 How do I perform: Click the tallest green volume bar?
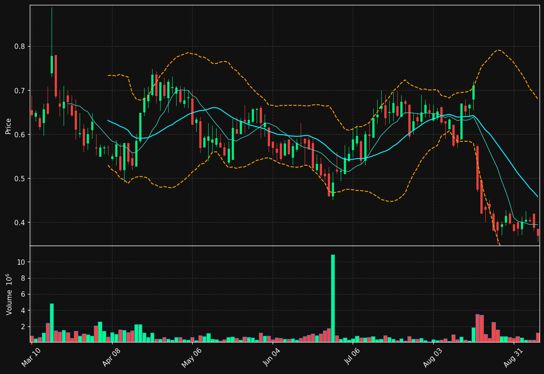(x=333, y=298)
